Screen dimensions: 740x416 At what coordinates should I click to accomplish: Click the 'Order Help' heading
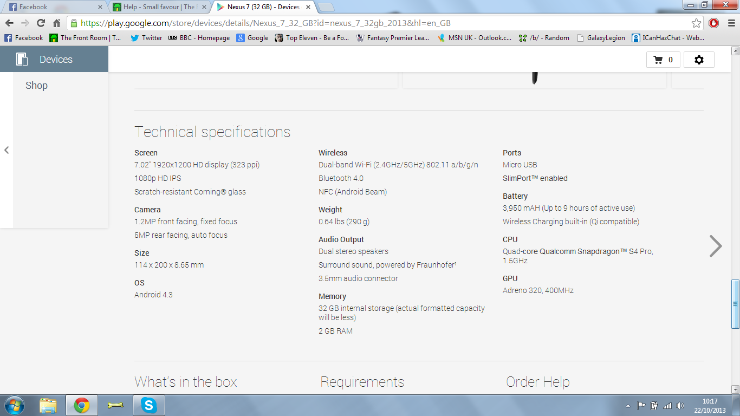538,382
